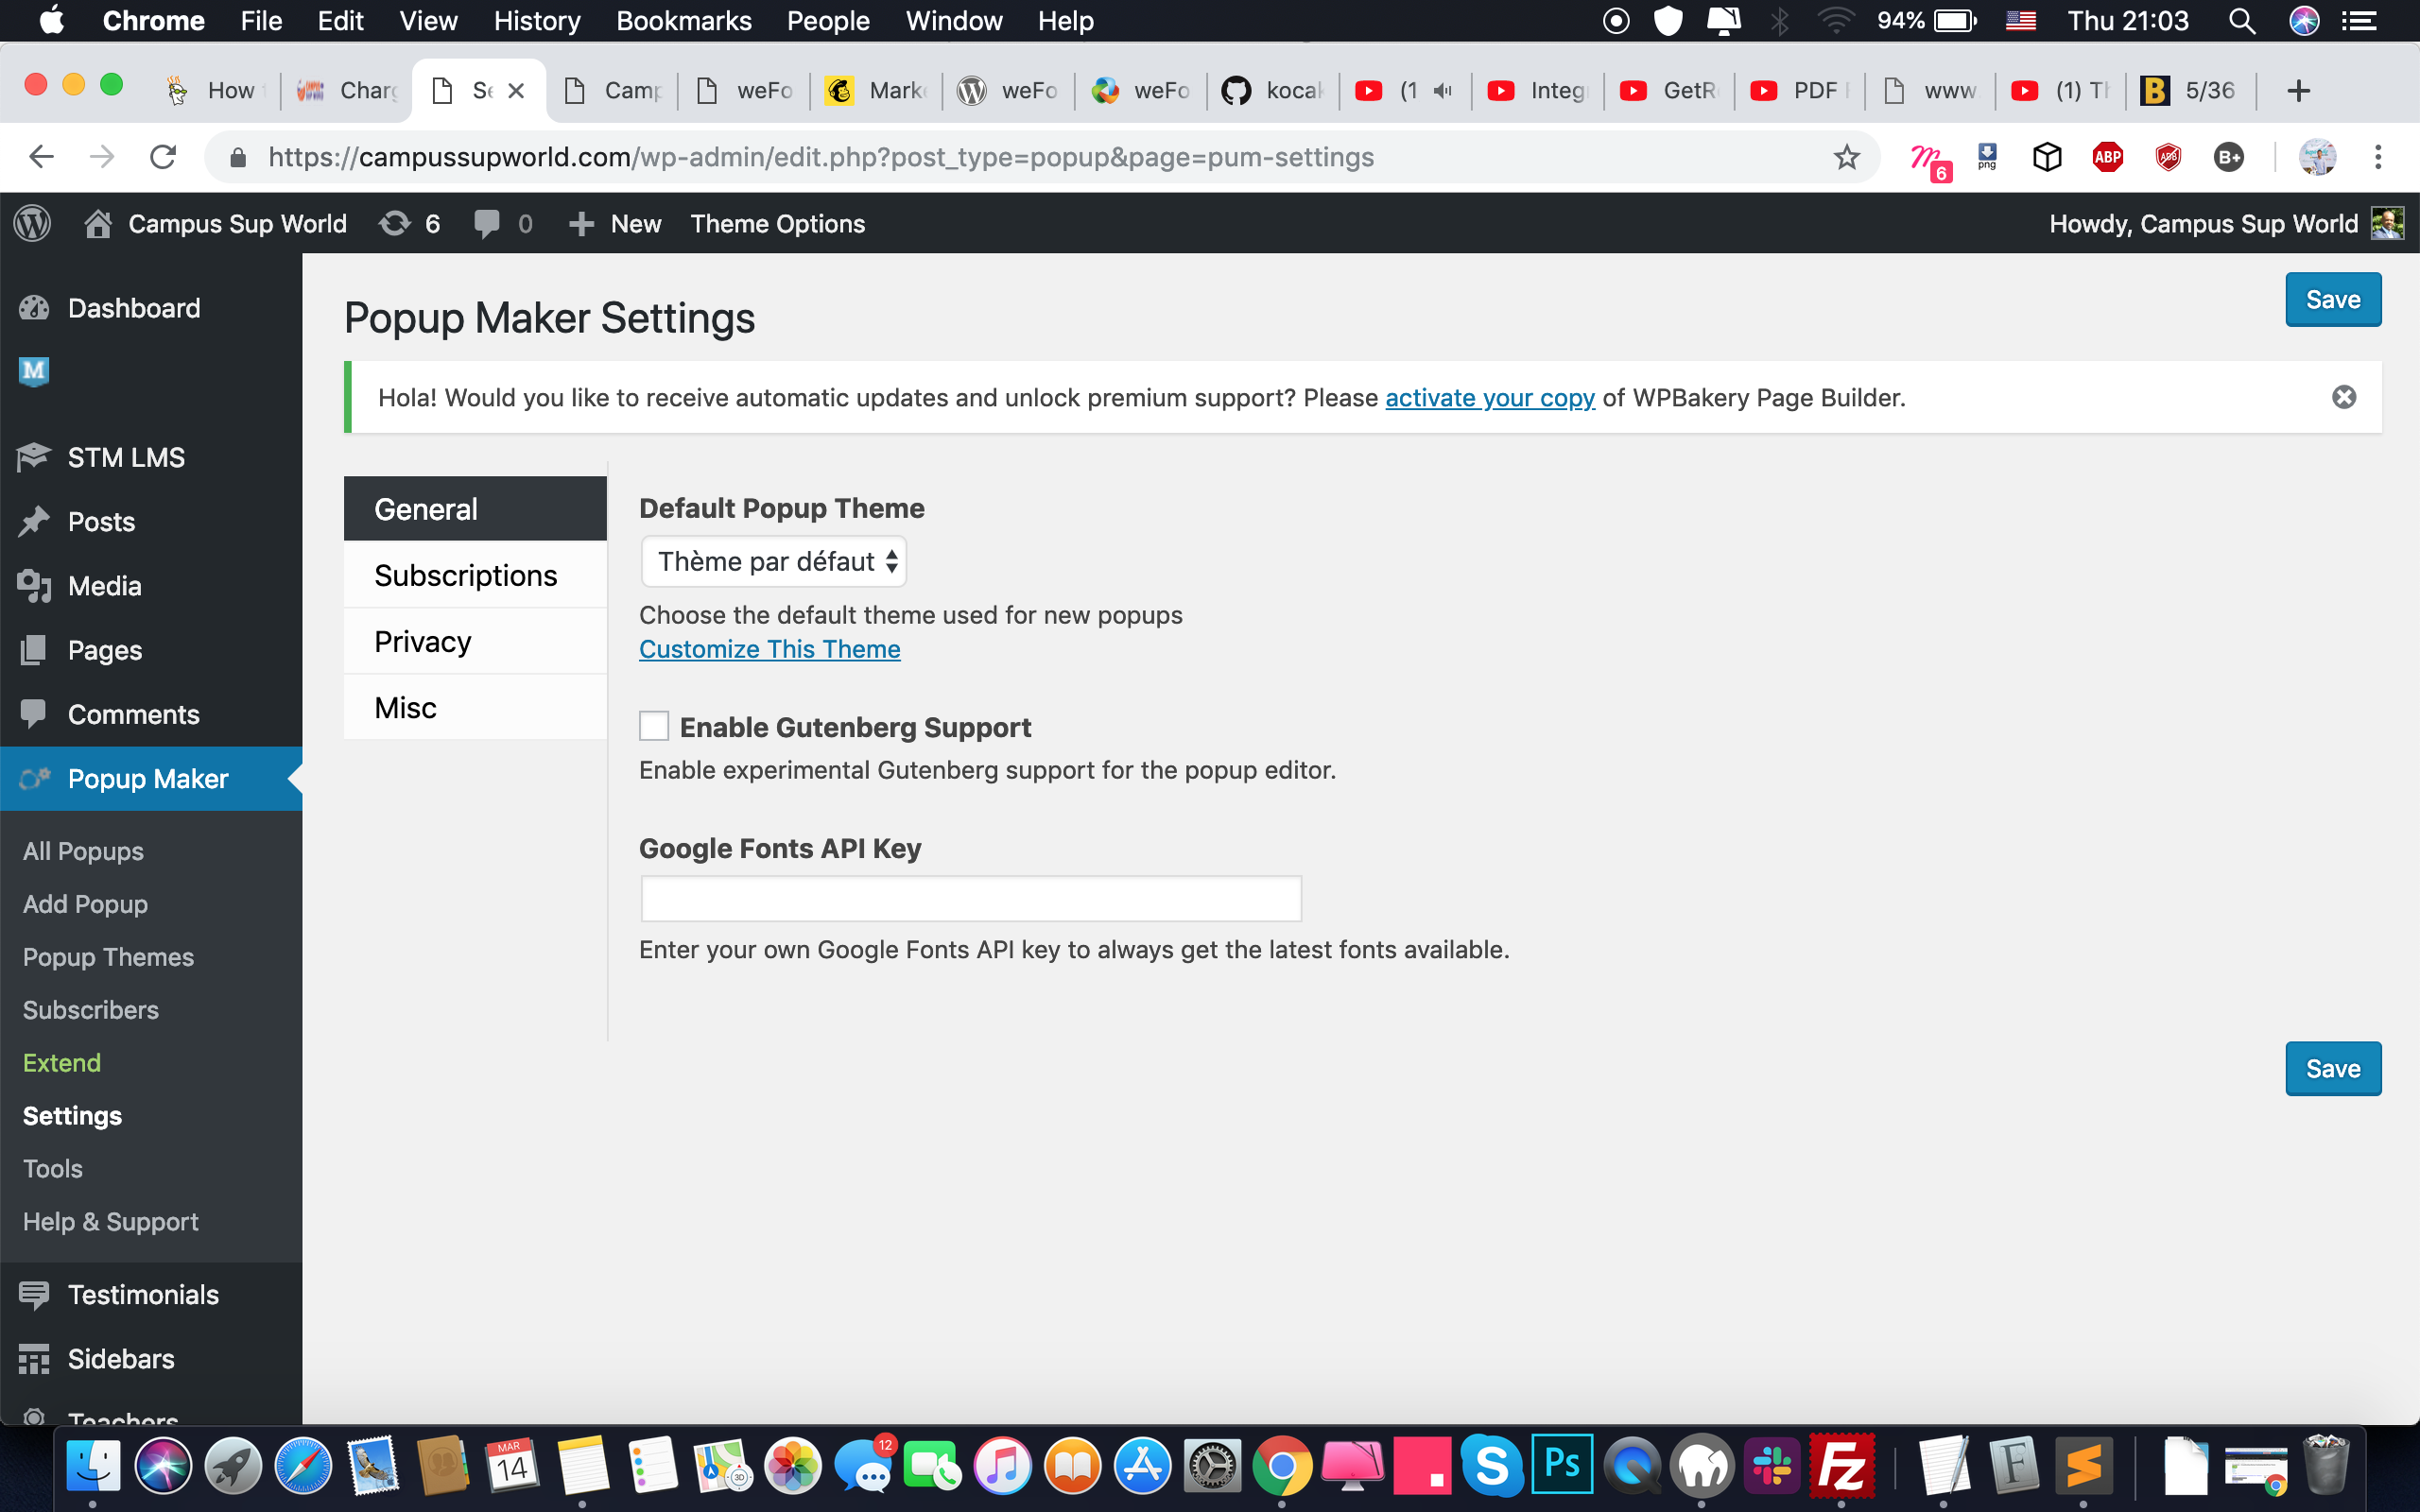Click the Popup Maker gear icon
This screenshot has height=1512, width=2420.
coord(33,778)
